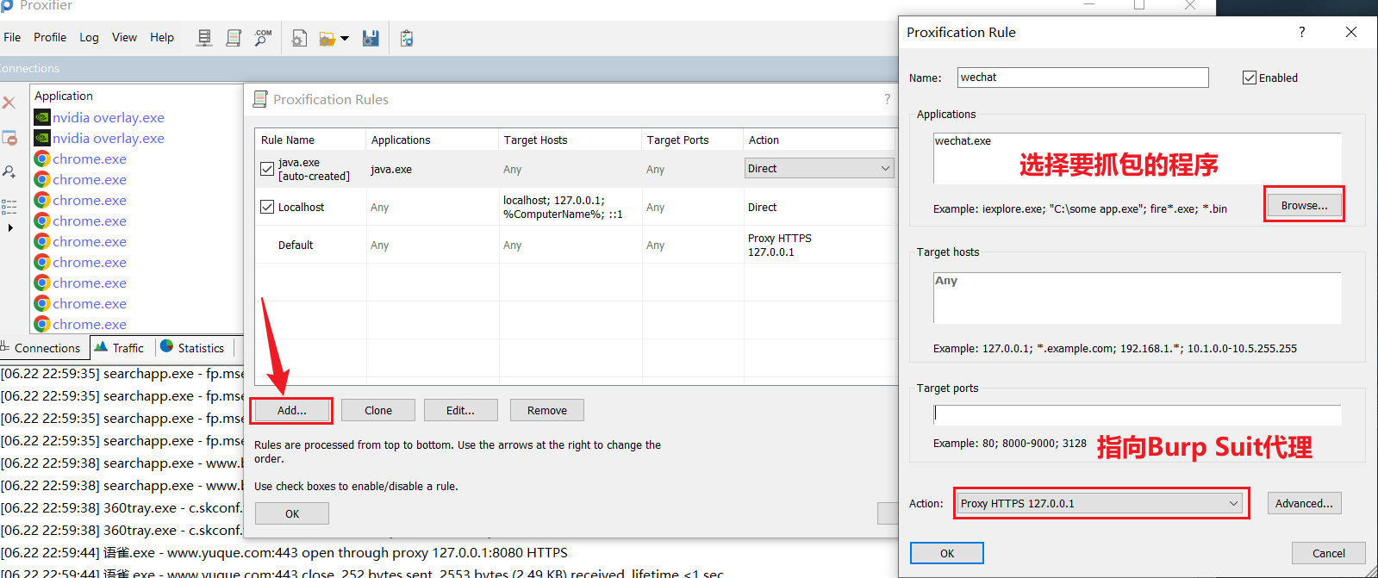
Task: Open Name Resolution (.COM) toolbar icon
Action: (263, 38)
